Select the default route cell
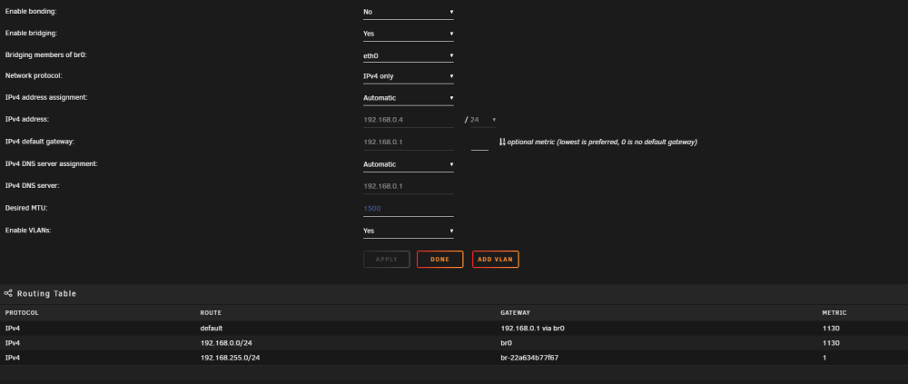Screen dimensions: 908x384 click(x=212, y=329)
